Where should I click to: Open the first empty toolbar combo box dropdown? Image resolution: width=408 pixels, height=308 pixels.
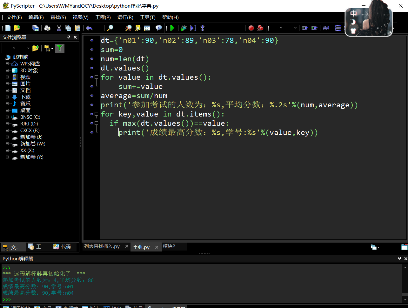(x=281, y=28)
